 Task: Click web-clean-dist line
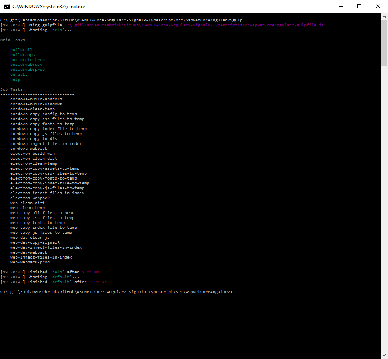coord(28,203)
